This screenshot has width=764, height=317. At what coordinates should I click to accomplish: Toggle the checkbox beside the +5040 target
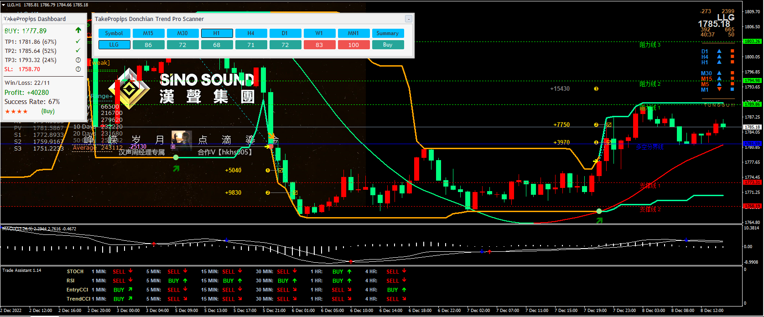click(x=281, y=170)
